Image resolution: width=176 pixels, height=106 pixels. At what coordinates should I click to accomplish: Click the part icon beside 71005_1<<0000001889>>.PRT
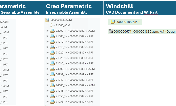tap(52, 36)
